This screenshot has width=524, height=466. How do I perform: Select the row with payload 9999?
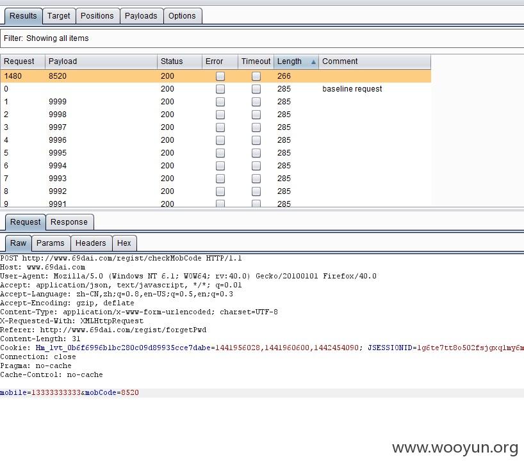[x=215, y=102]
